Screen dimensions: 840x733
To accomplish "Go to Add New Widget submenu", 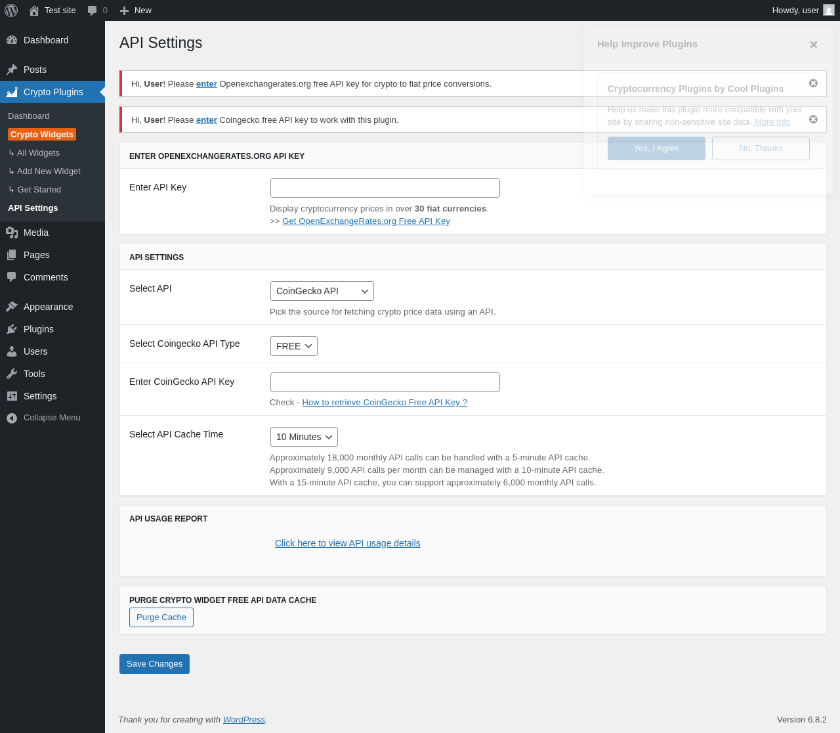I will [x=49, y=171].
